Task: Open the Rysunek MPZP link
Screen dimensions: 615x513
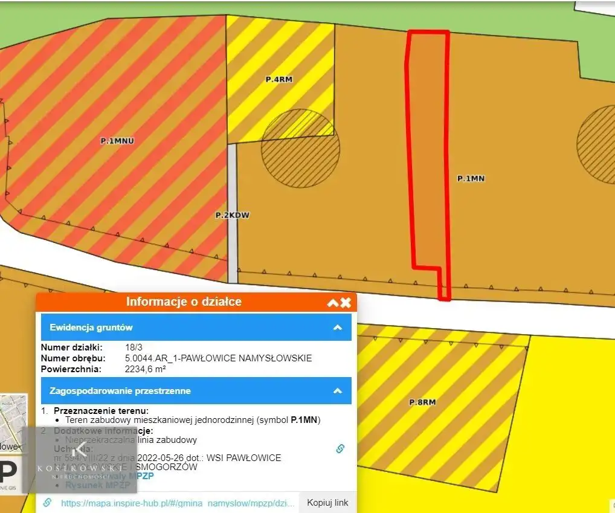Action: coord(98,485)
